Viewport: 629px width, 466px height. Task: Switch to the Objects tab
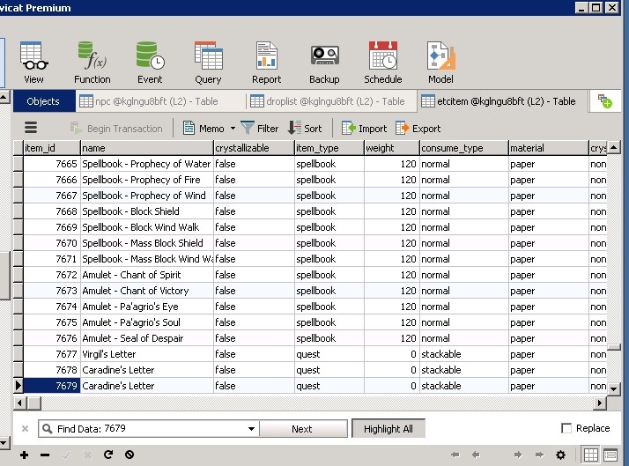coord(43,101)
